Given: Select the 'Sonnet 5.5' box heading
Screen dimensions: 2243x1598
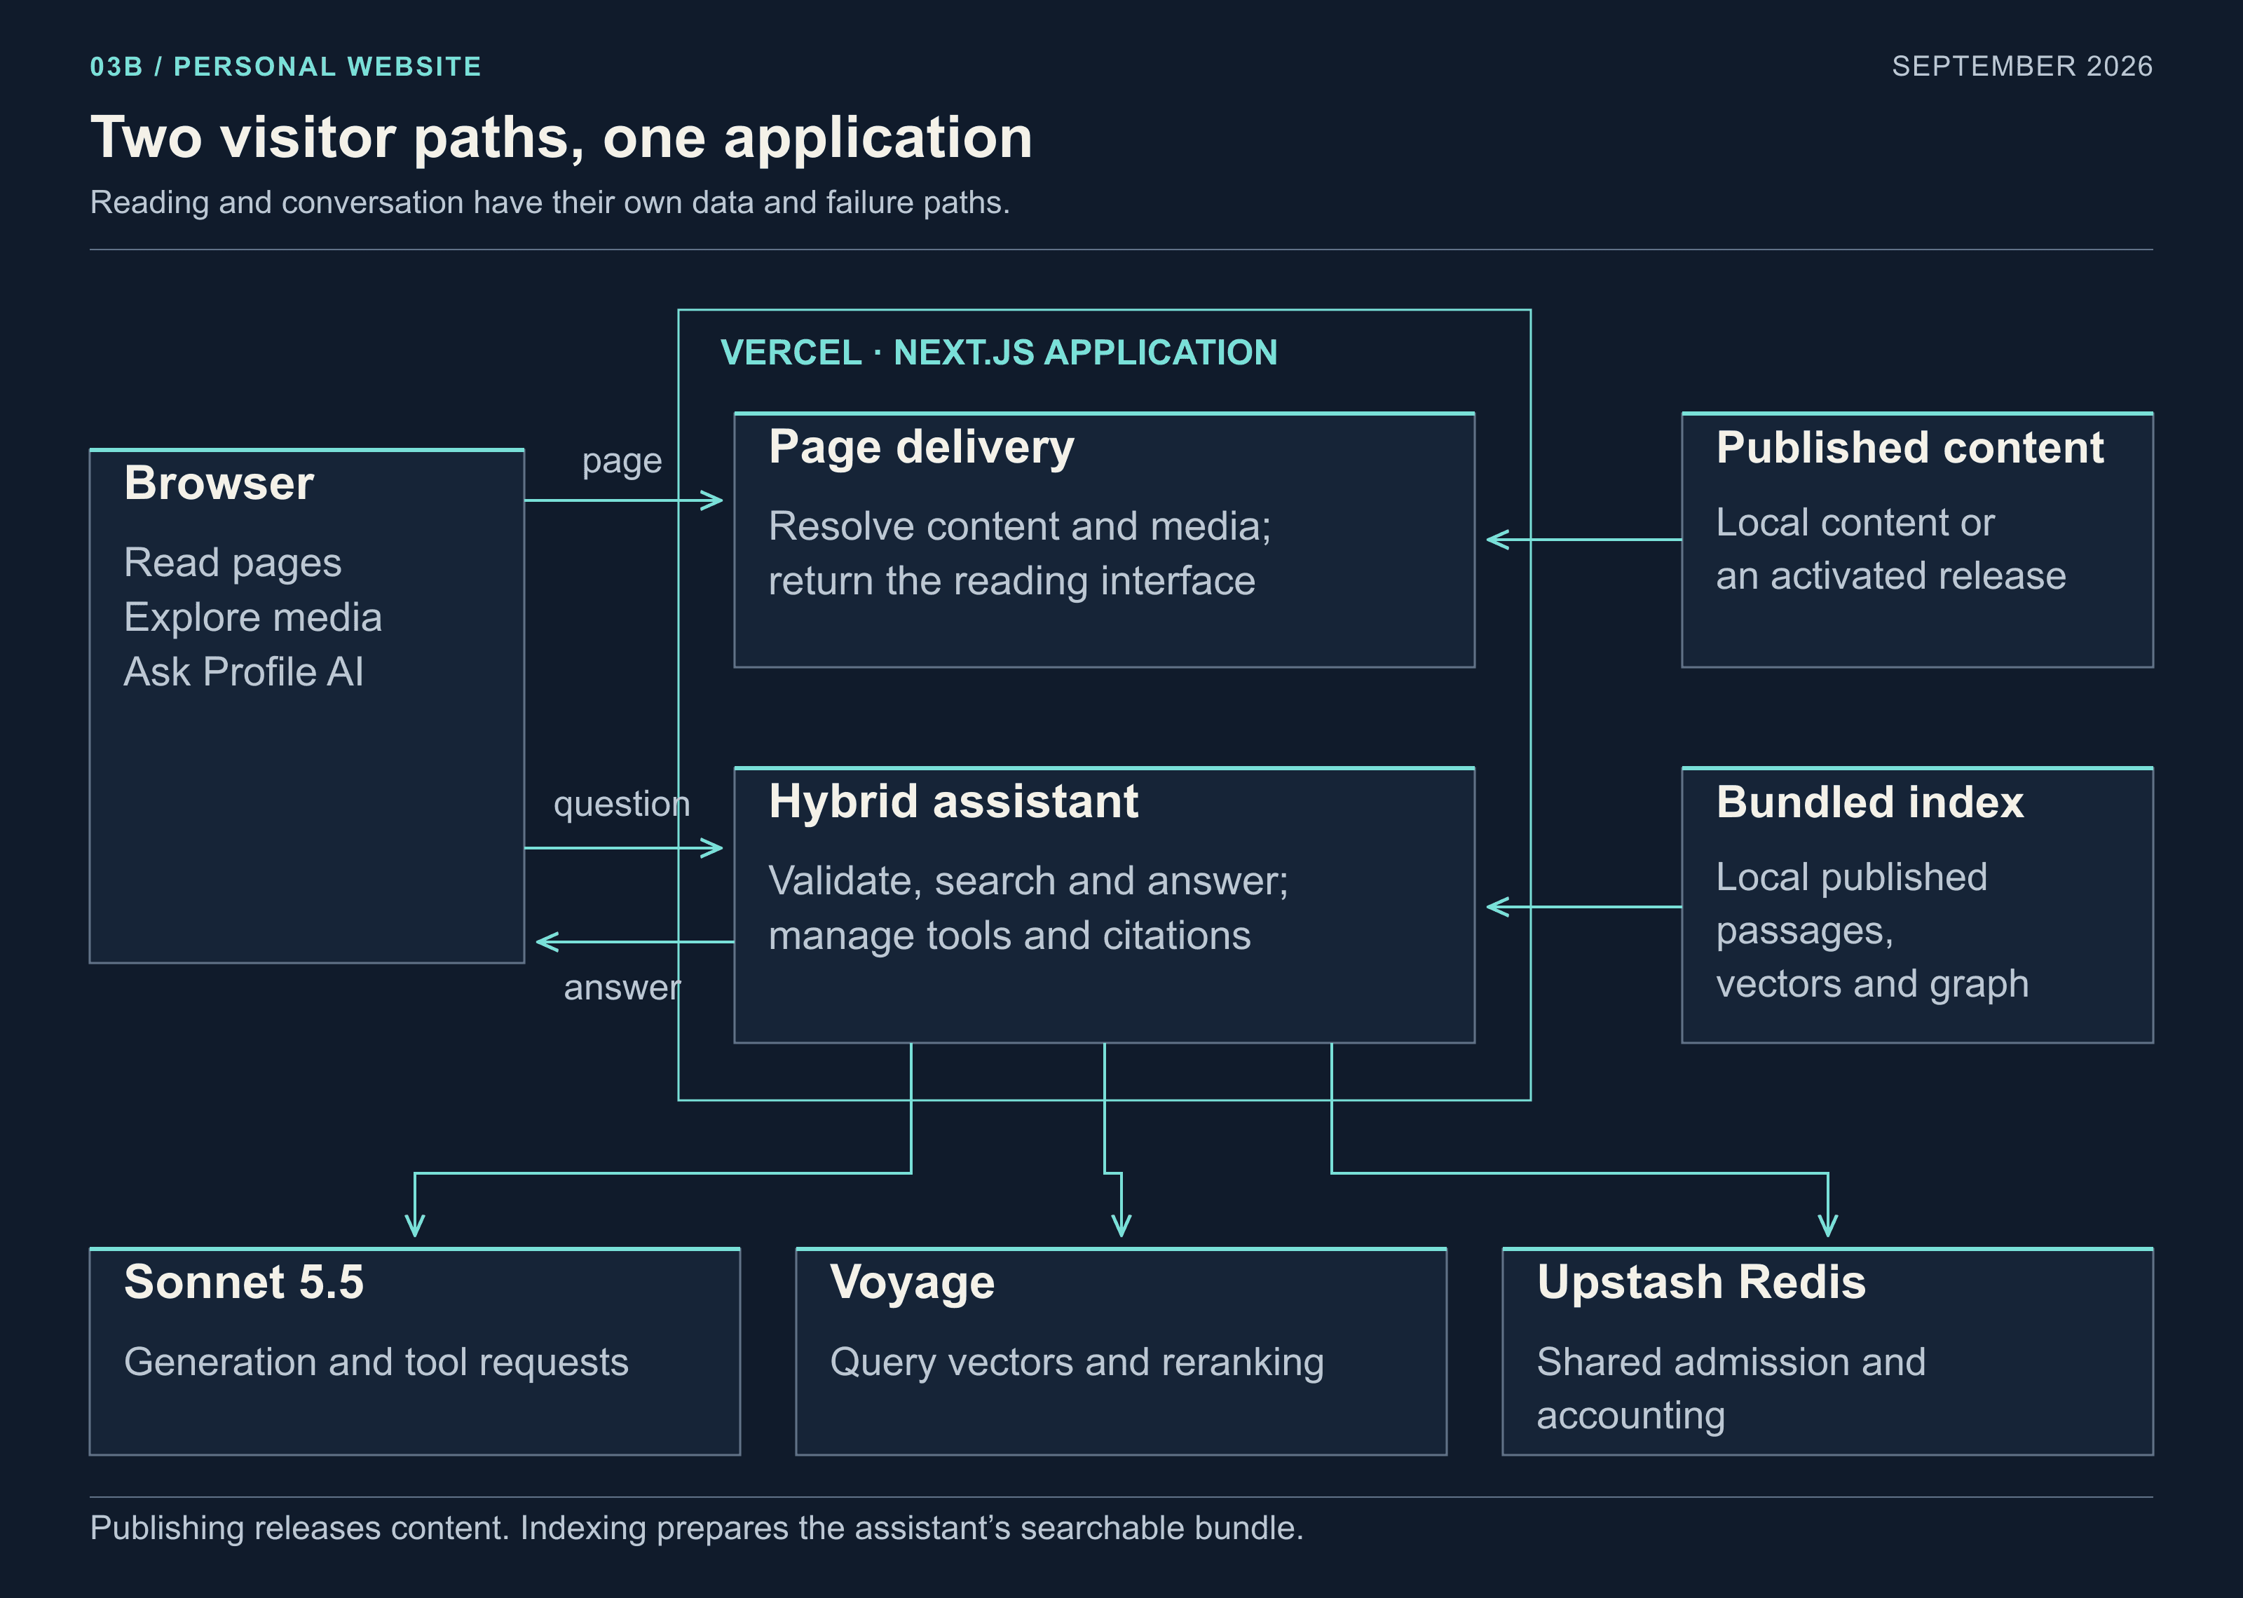Looking at the screenshot, I should [244, 1282].
